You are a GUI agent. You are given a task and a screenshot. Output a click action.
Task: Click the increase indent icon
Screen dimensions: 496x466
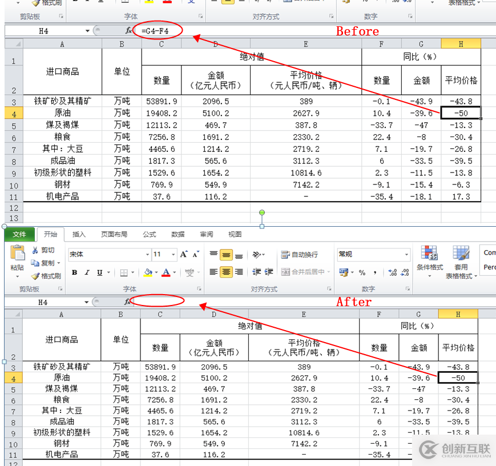[x=269, y=272]
